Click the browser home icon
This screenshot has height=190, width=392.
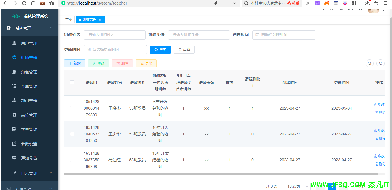tap(33, 3)
